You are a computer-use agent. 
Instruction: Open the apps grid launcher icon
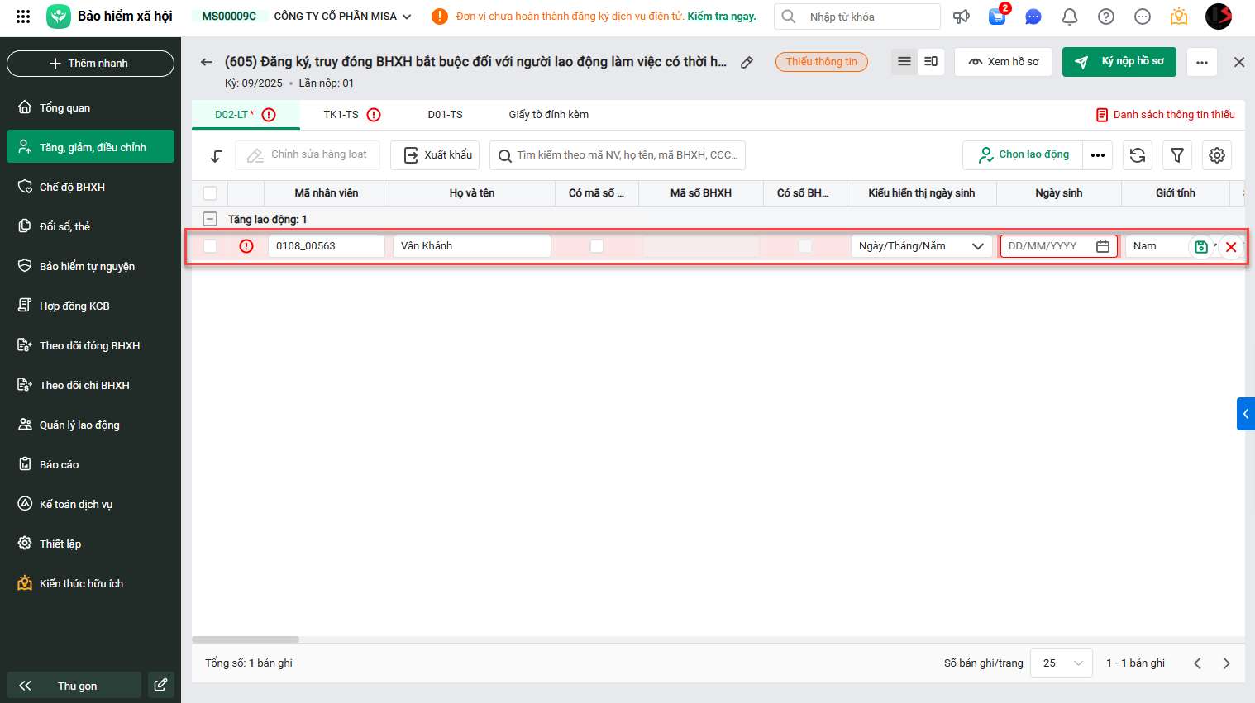pyautogui.click(x=23, y=17)
